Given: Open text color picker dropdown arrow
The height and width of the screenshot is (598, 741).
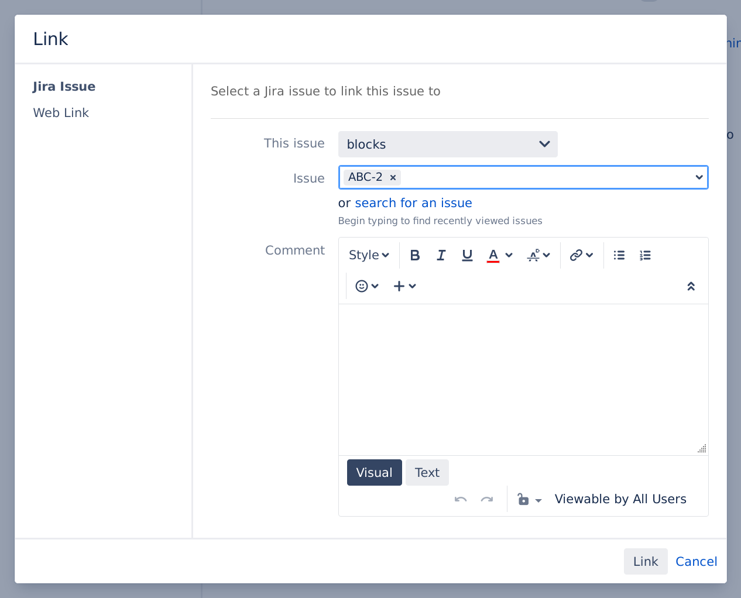Looking at the screenshot, I should (509, 255).
